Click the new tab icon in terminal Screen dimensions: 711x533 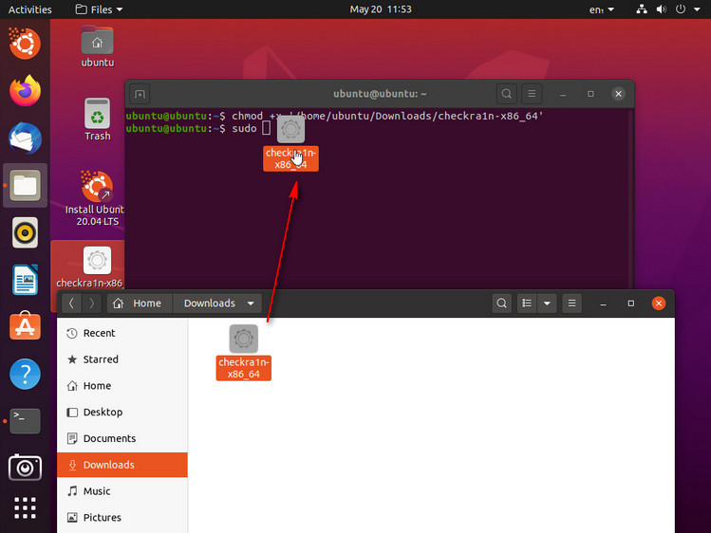140,94
